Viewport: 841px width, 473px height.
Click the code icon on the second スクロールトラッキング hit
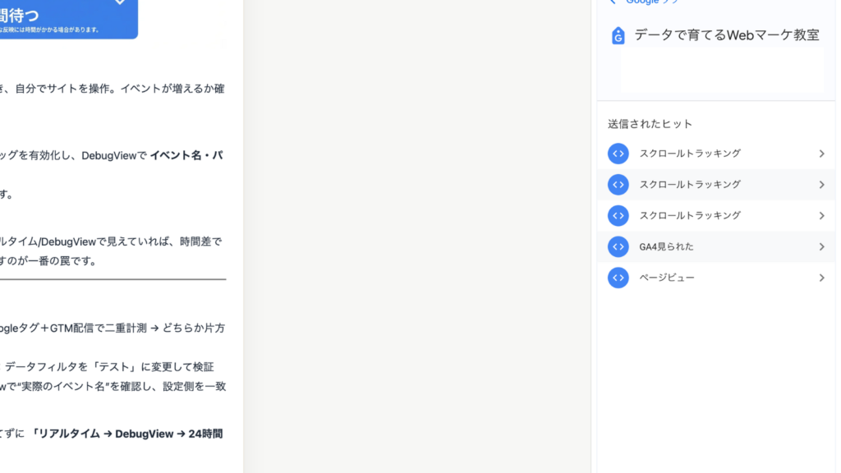[x=618, y=185]
